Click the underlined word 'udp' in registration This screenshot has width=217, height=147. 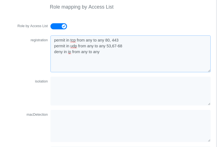pos(74,46)
